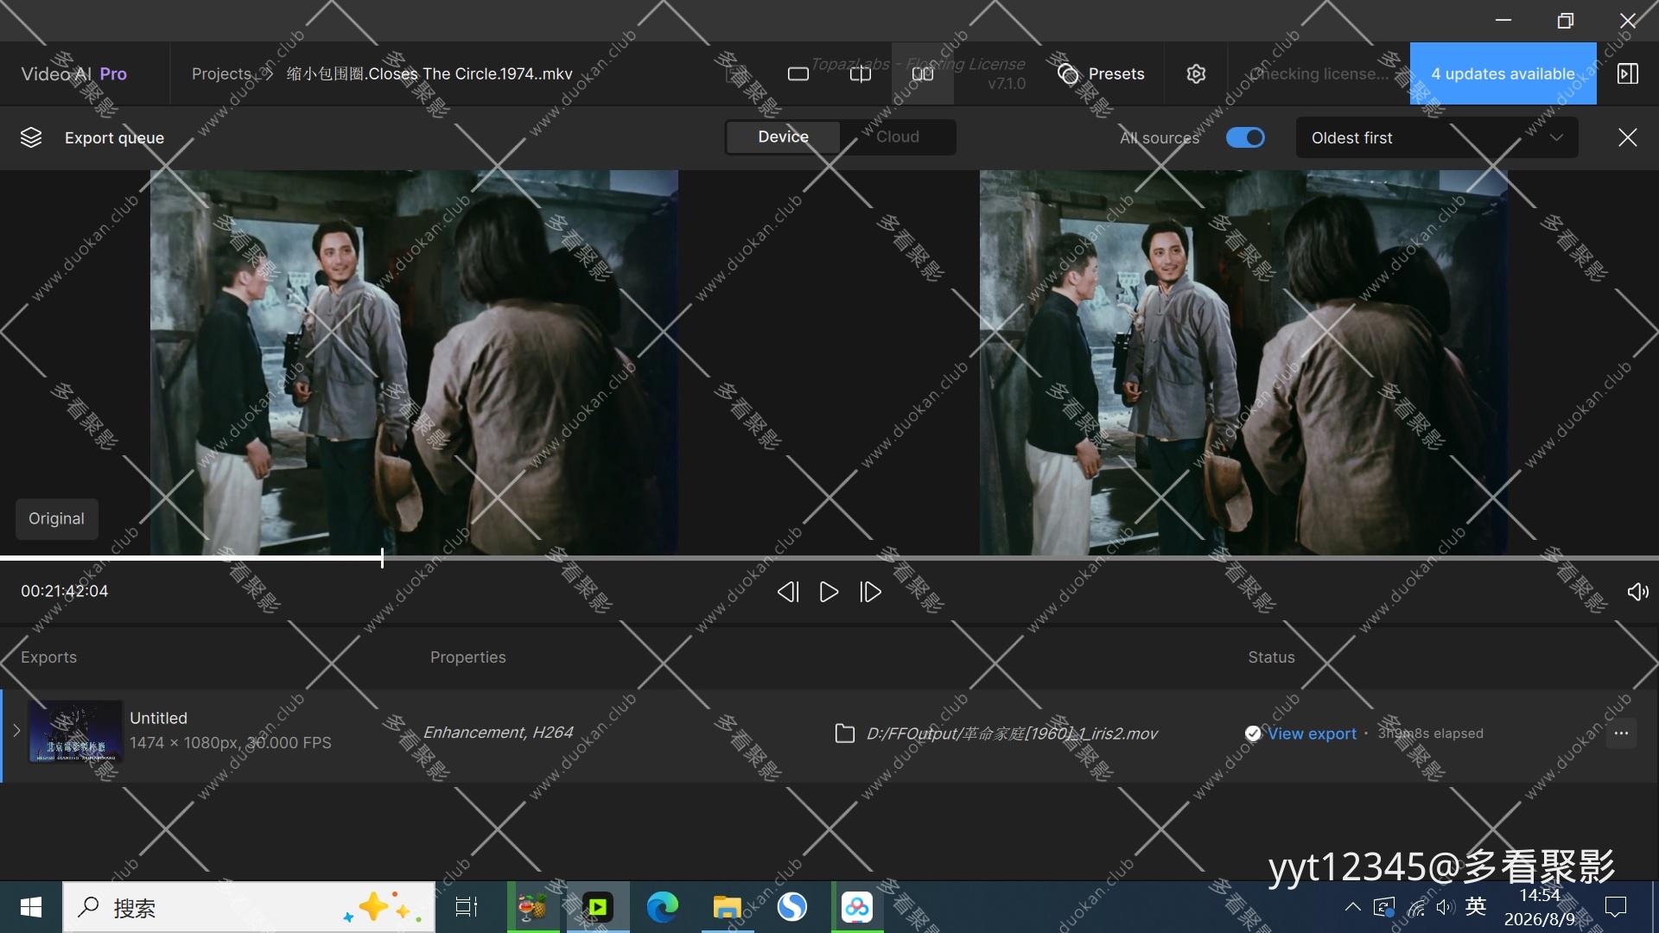Click the Enhancement, H264 properties text
Viewport: 1659px width, 933px height.
coord(498,733)
